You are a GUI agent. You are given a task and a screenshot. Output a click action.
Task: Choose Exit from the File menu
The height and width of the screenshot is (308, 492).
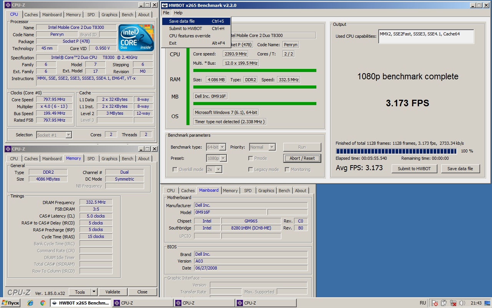pyautogui.click(x=196, y=43)
